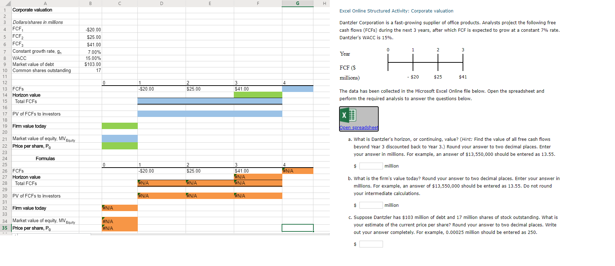Image resolution: width=615 pixels, height=266 pixels.
Task: Select column H header
Action: 324,3
